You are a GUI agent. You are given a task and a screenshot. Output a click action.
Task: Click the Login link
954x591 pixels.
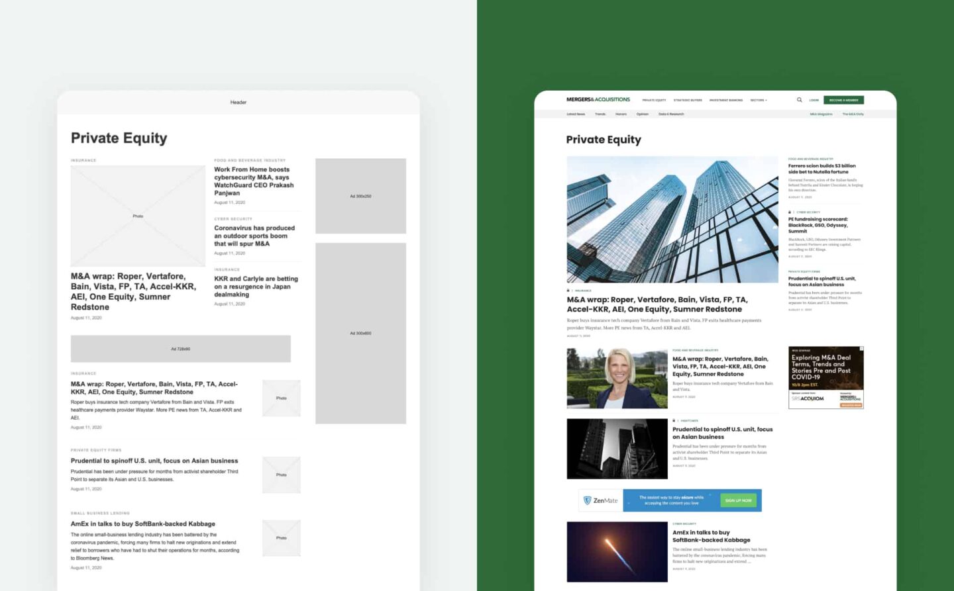pyautogui.click(x=814, y=101)
